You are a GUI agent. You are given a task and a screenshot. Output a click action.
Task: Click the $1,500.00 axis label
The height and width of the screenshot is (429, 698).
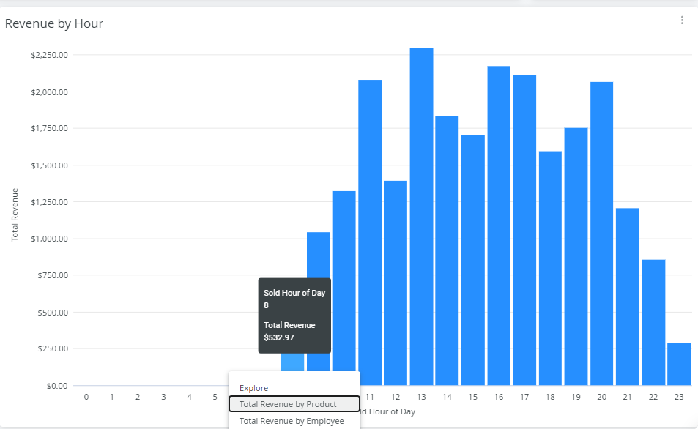[49, 165]
